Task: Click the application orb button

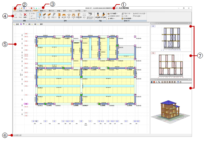Action: [14, 9]
